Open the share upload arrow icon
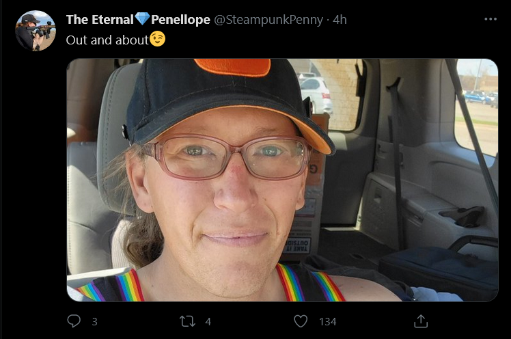This screenshot has height=339, width=511. (x=421, y=321)
